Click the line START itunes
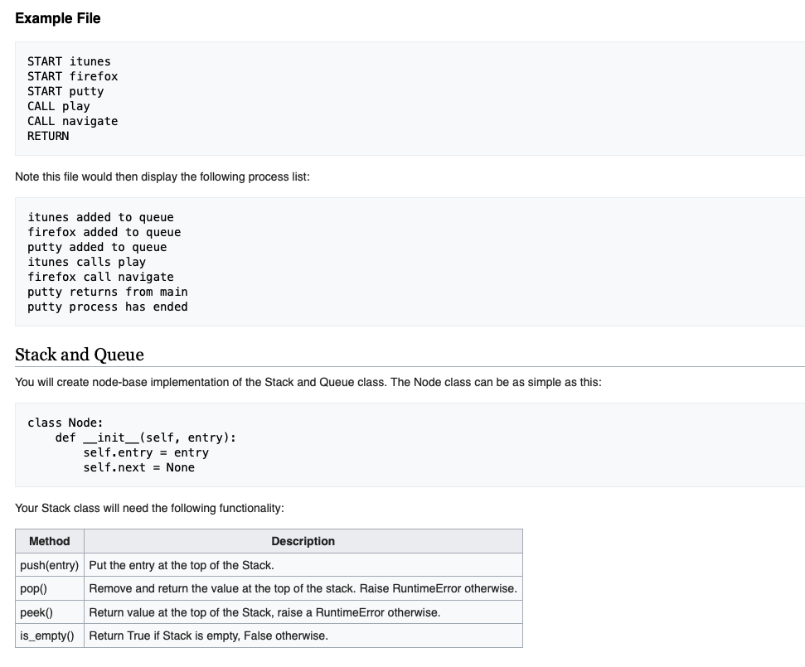Image resolution: width=805 pixels, height=667 pixels. coord(70,61)
